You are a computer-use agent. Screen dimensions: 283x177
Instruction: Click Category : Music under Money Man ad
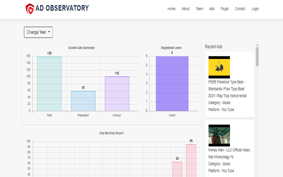[219, 164]
